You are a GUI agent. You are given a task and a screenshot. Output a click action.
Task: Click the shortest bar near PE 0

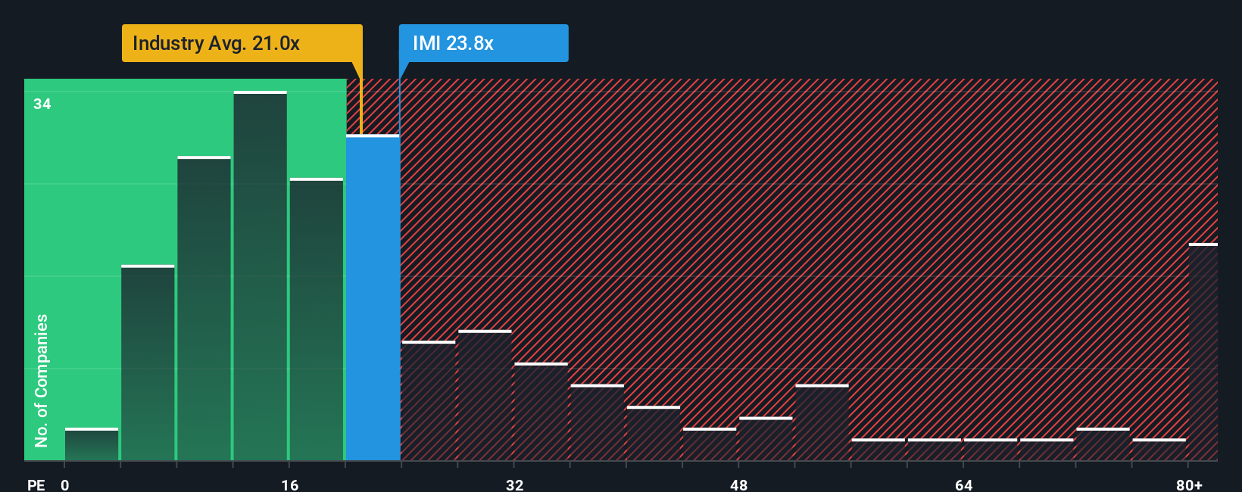[x=92, y=444]
